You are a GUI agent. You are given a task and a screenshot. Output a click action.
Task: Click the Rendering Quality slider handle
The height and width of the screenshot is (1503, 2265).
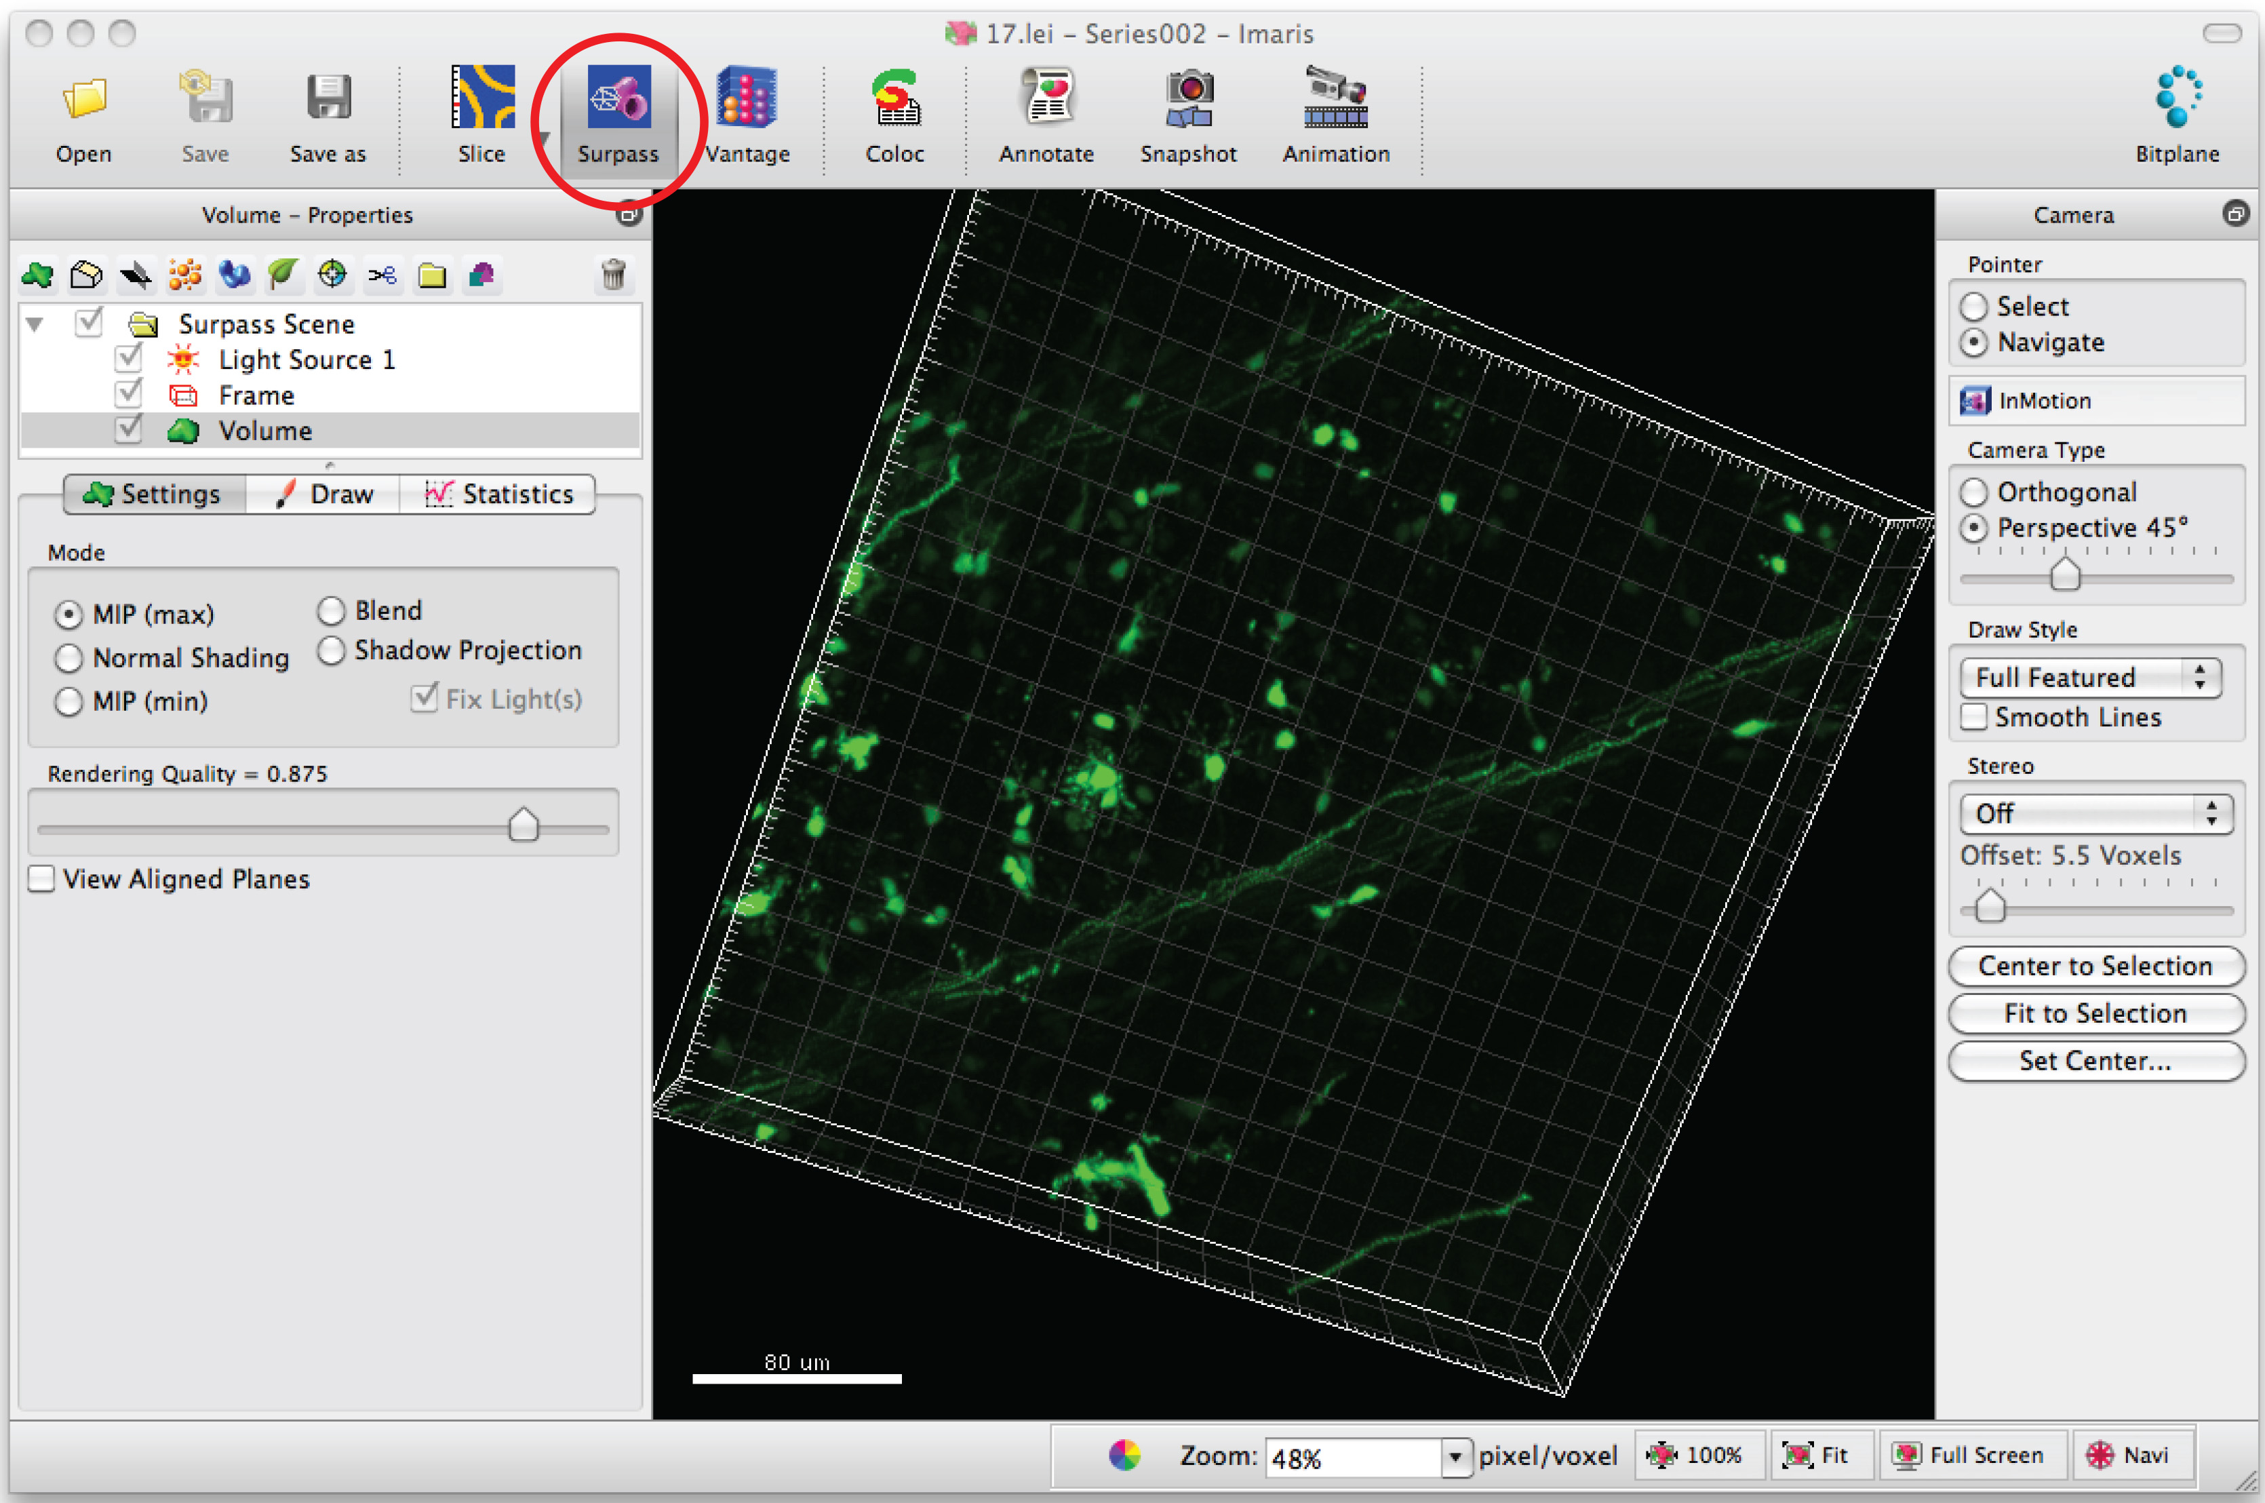(x=523, y=824)
